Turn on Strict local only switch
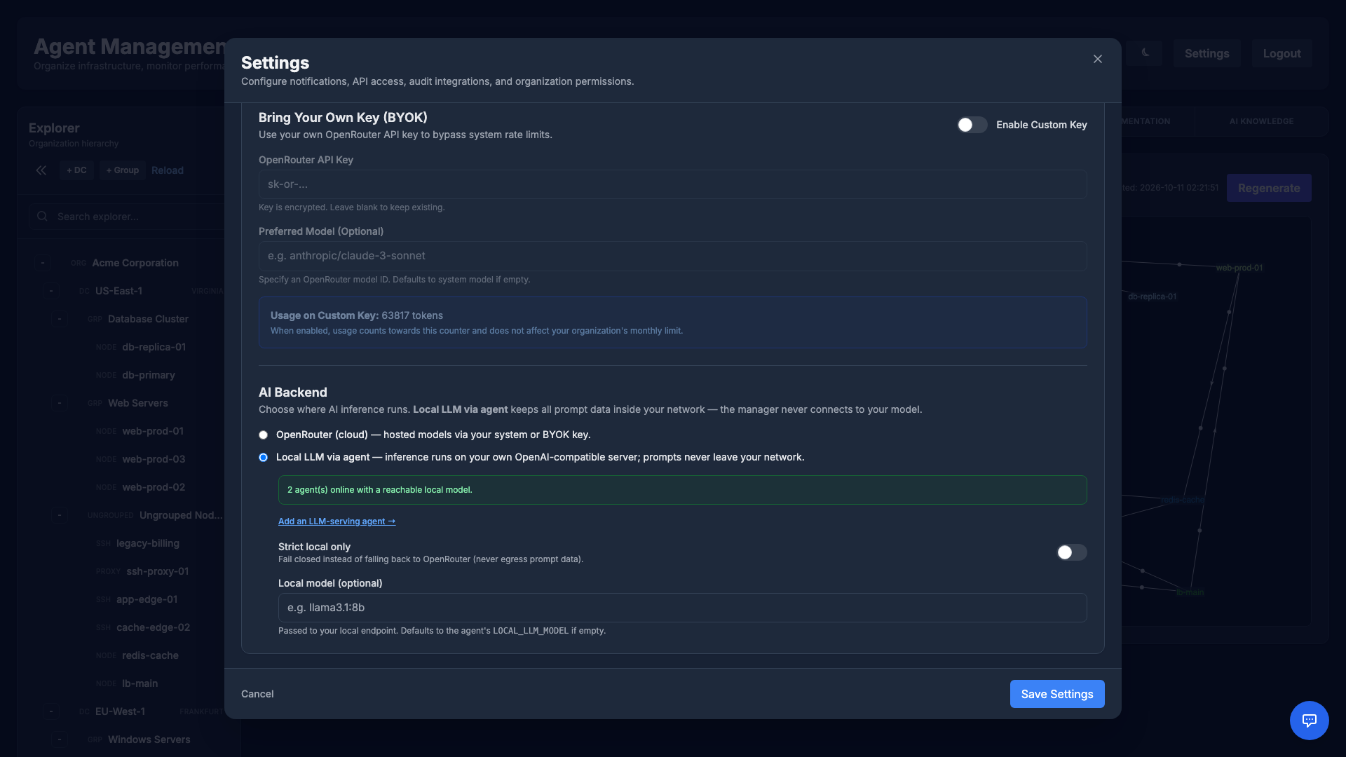The width and height of the screenshot is (1346, 757). tap(1072, 552)
